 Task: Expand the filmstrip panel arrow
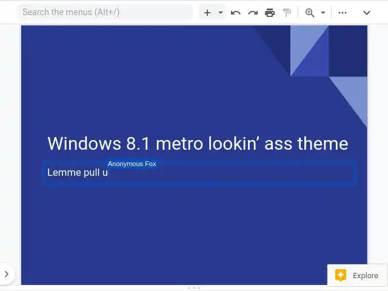click(7, 274)
